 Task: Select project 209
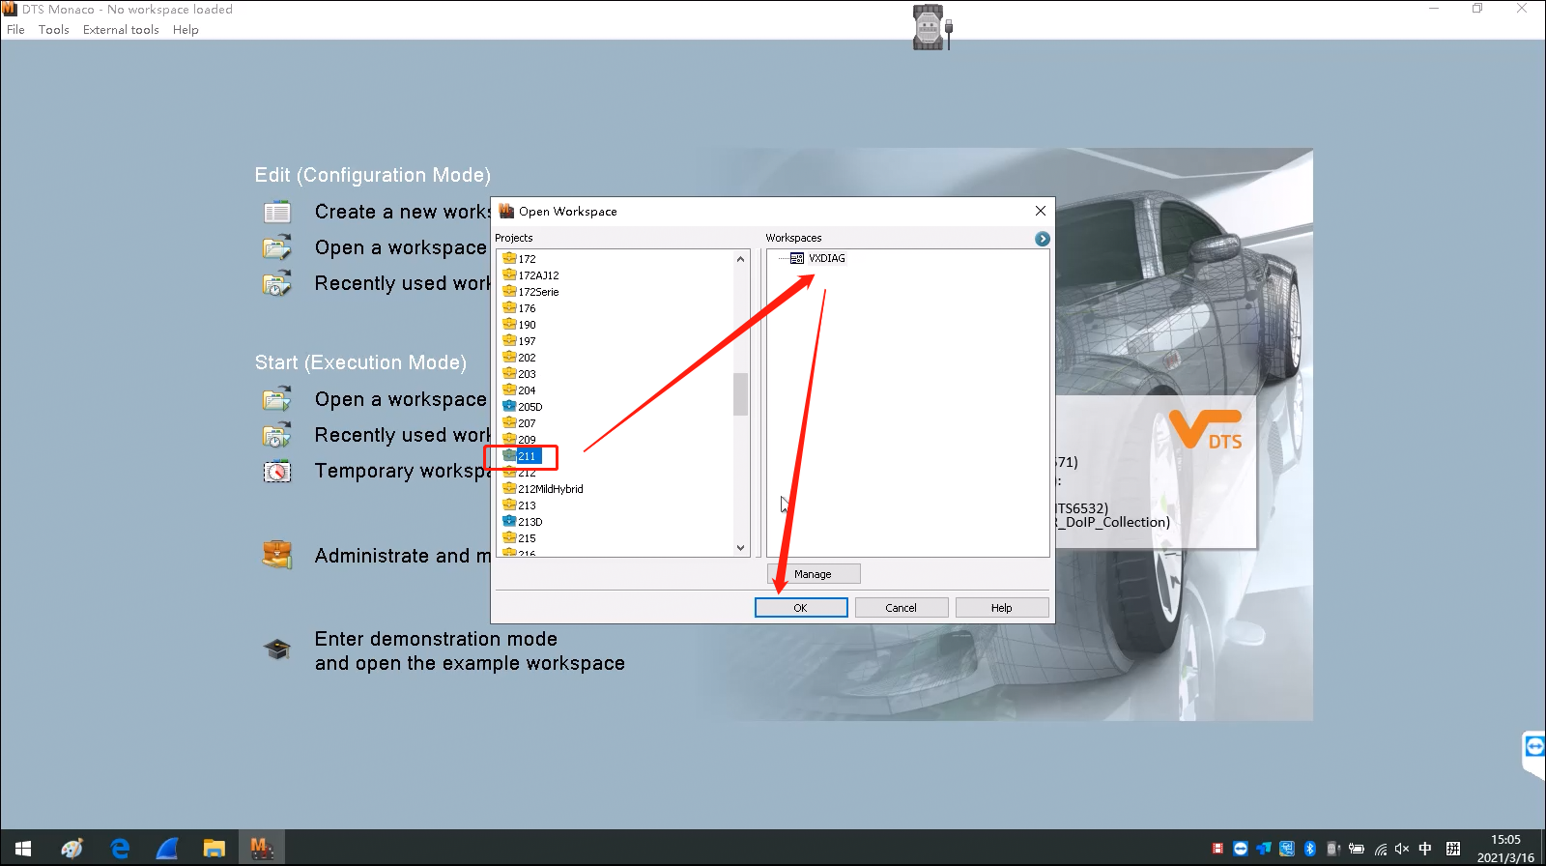(519, 440)
